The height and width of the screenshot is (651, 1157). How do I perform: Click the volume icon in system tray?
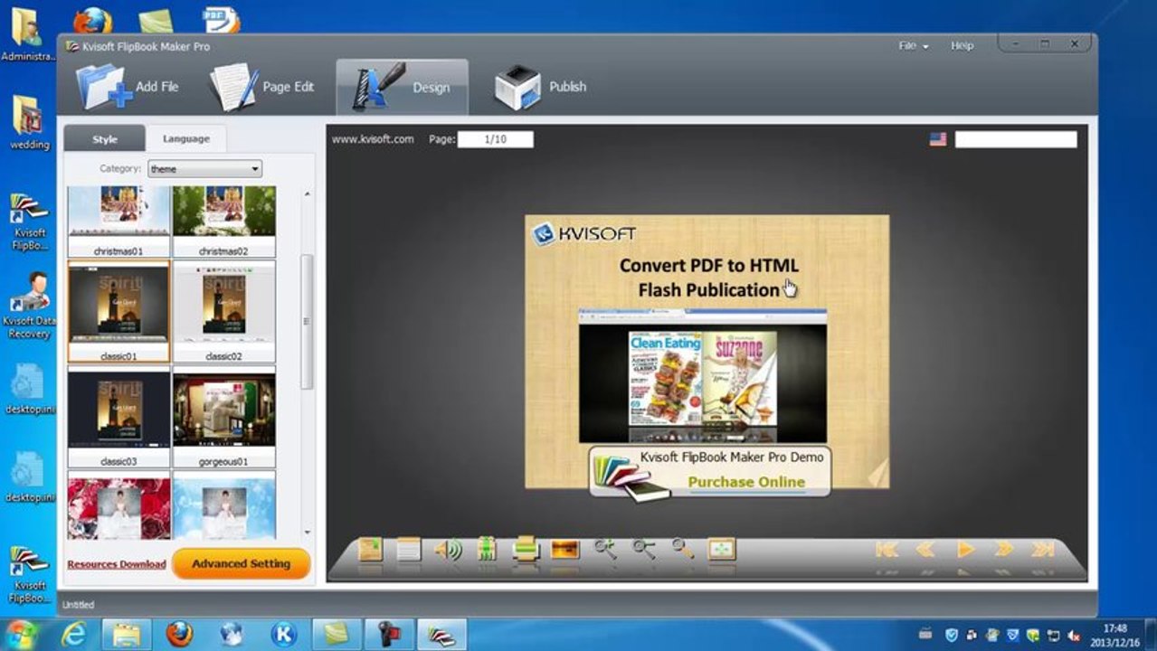1074,636
